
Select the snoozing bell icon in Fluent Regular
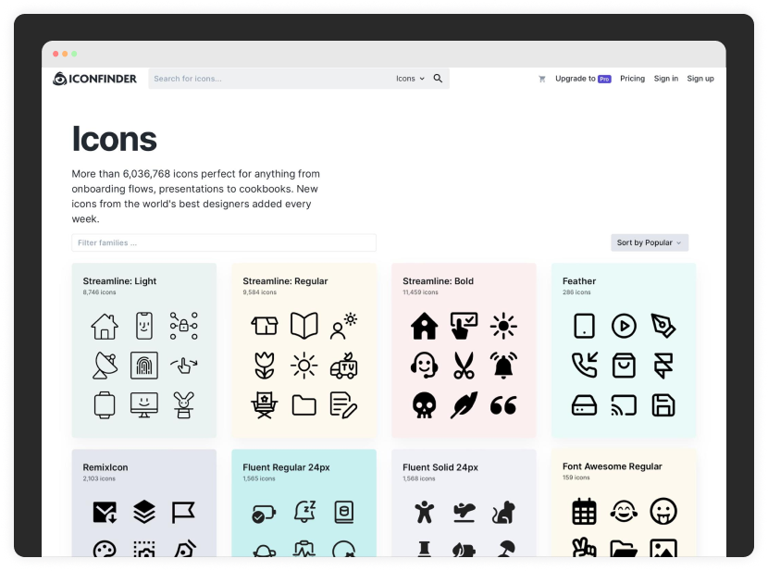[304, 512]
